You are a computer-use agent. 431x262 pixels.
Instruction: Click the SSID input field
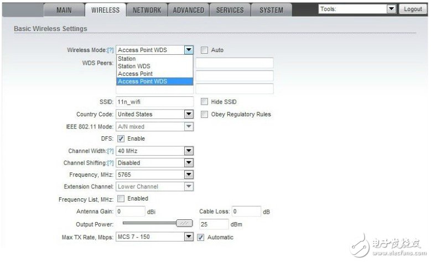(x=154, y=102)
